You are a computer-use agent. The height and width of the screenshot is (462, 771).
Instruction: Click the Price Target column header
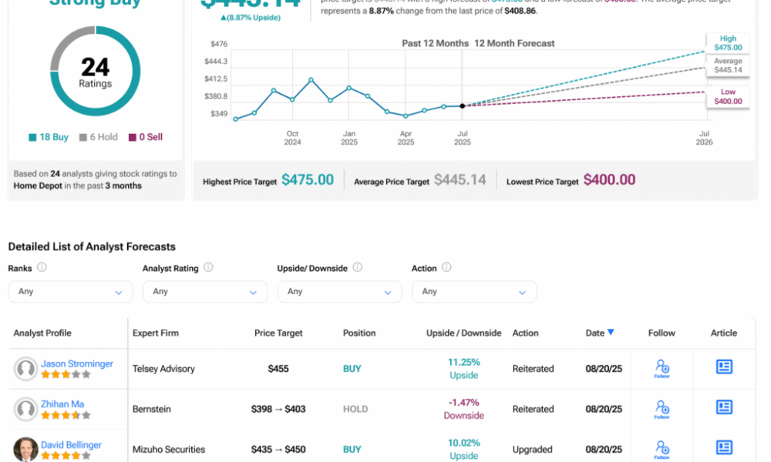pos(278,333)
